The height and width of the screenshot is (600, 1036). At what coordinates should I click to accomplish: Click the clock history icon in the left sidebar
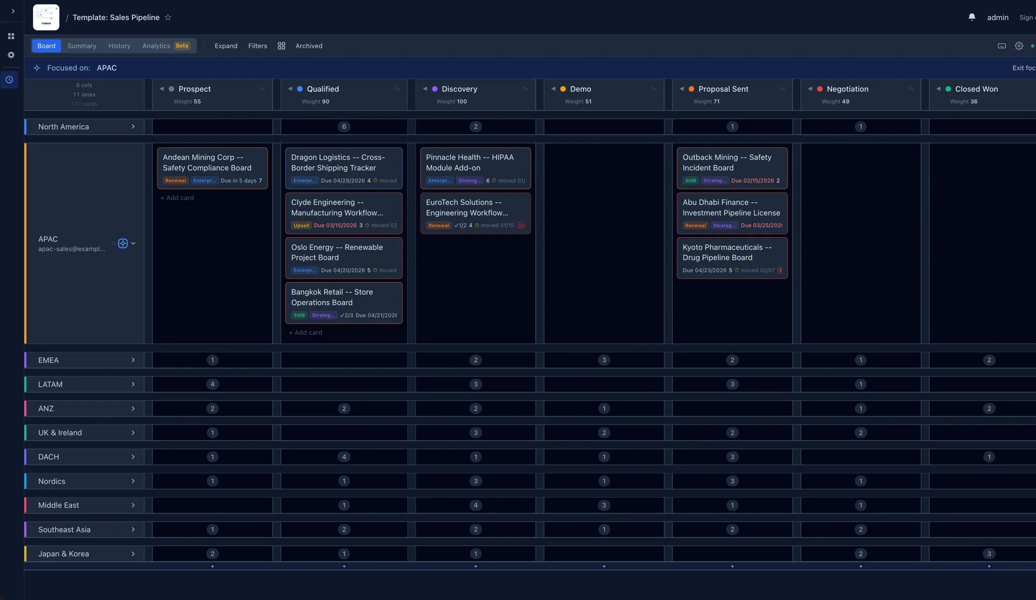[x=9, y=79]
